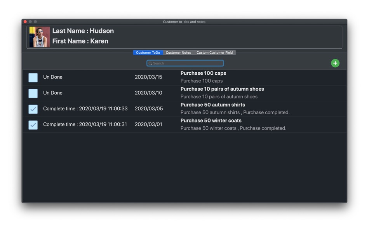Image resolution: width=369 pixels, height=231 pixels.
Task: Mark 'Purchase 10 pairs of autumn shoes' as done
Action: (33, 93)
